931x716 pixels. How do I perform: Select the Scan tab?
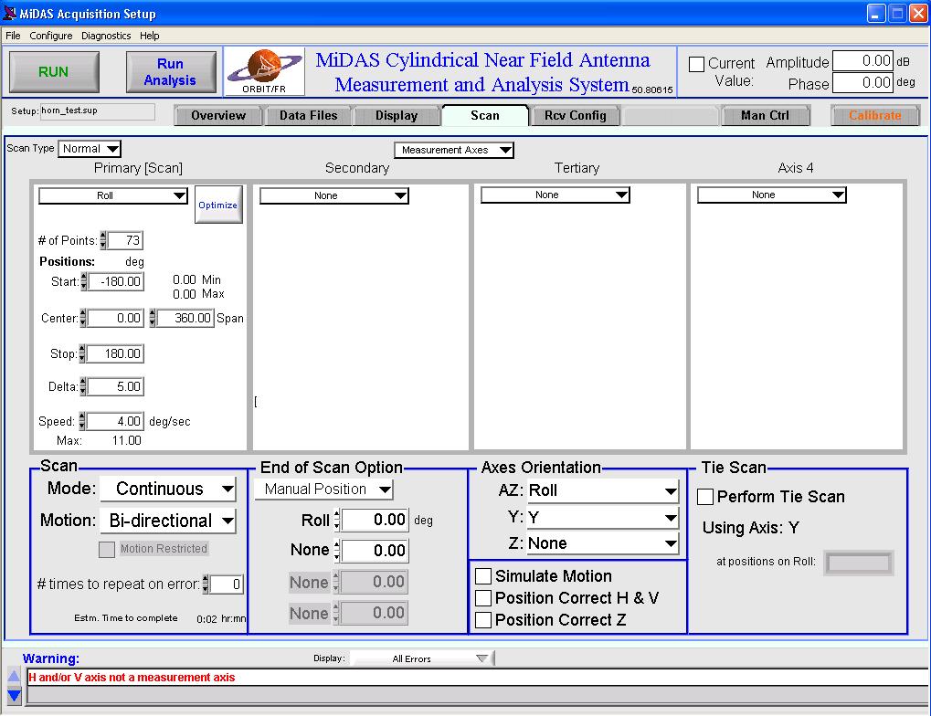pyautogui.click(x=485, y=115)
